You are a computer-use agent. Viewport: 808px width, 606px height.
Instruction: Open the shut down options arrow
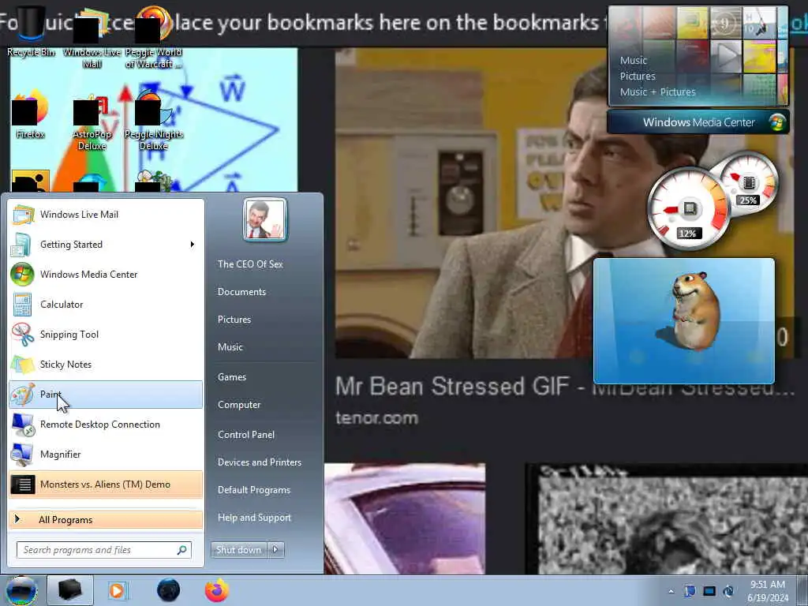tap(275, 550)
